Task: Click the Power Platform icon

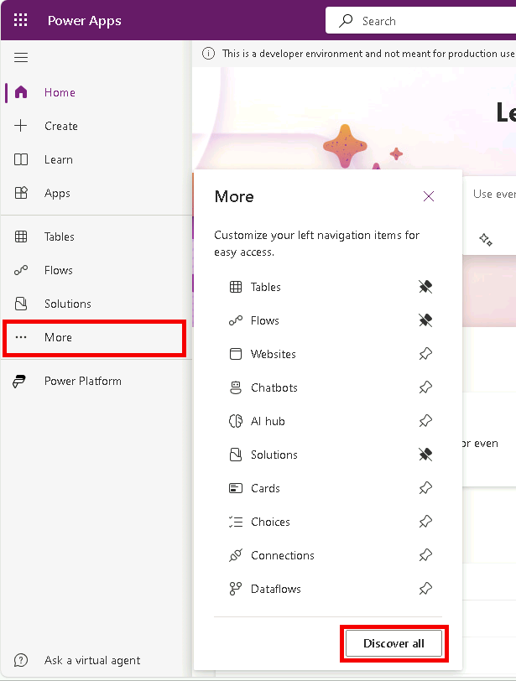Action: pos(19,381)
